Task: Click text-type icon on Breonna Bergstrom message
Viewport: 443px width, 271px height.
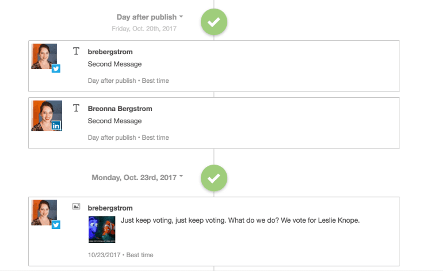Action: coord(76,108)
